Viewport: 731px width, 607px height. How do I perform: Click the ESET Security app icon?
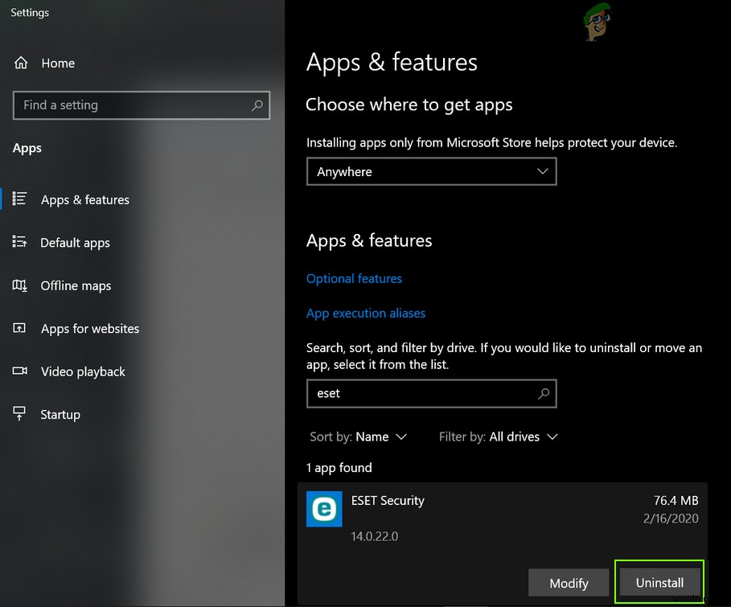click(324, 510)
